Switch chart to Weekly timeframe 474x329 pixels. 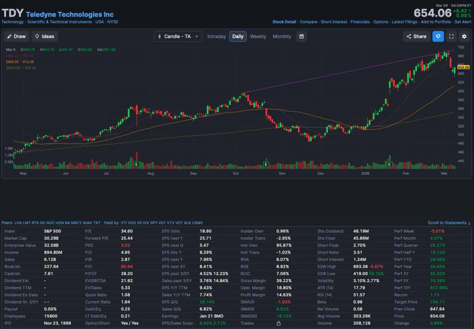point(258,36)
